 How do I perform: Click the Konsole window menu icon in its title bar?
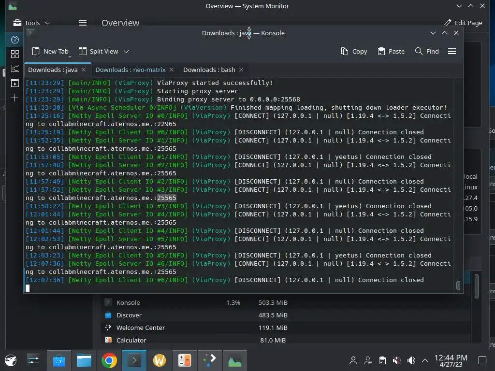tap(30, 32)
